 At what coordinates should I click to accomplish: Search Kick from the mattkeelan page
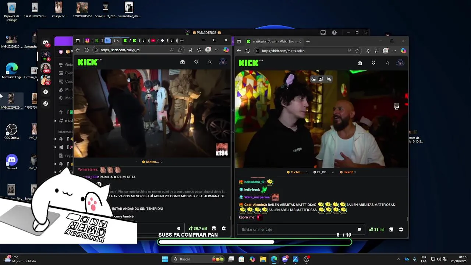(387, 63)
